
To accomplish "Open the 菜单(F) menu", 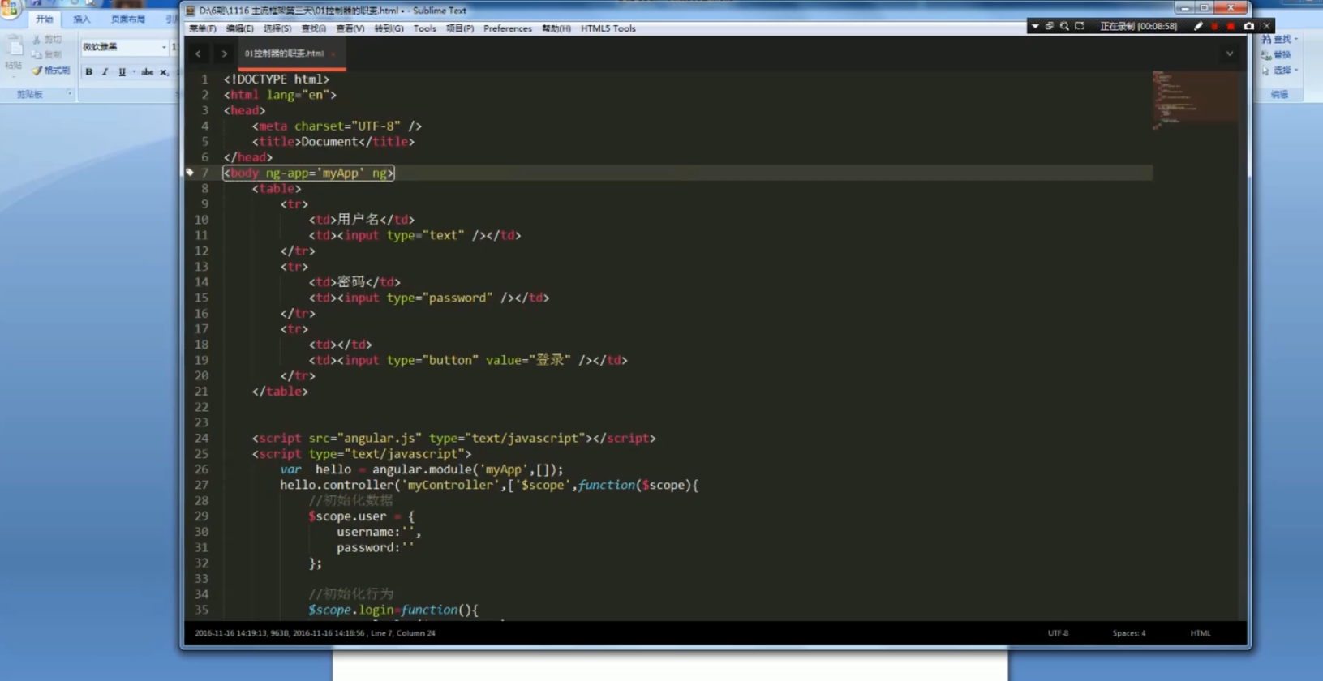I will click(x=203, y=28).
